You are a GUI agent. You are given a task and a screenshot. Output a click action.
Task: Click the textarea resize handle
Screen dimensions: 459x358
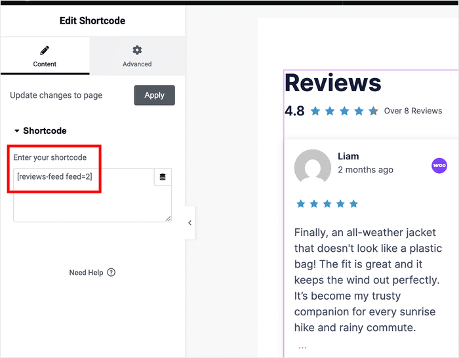[x=168, y=218]
